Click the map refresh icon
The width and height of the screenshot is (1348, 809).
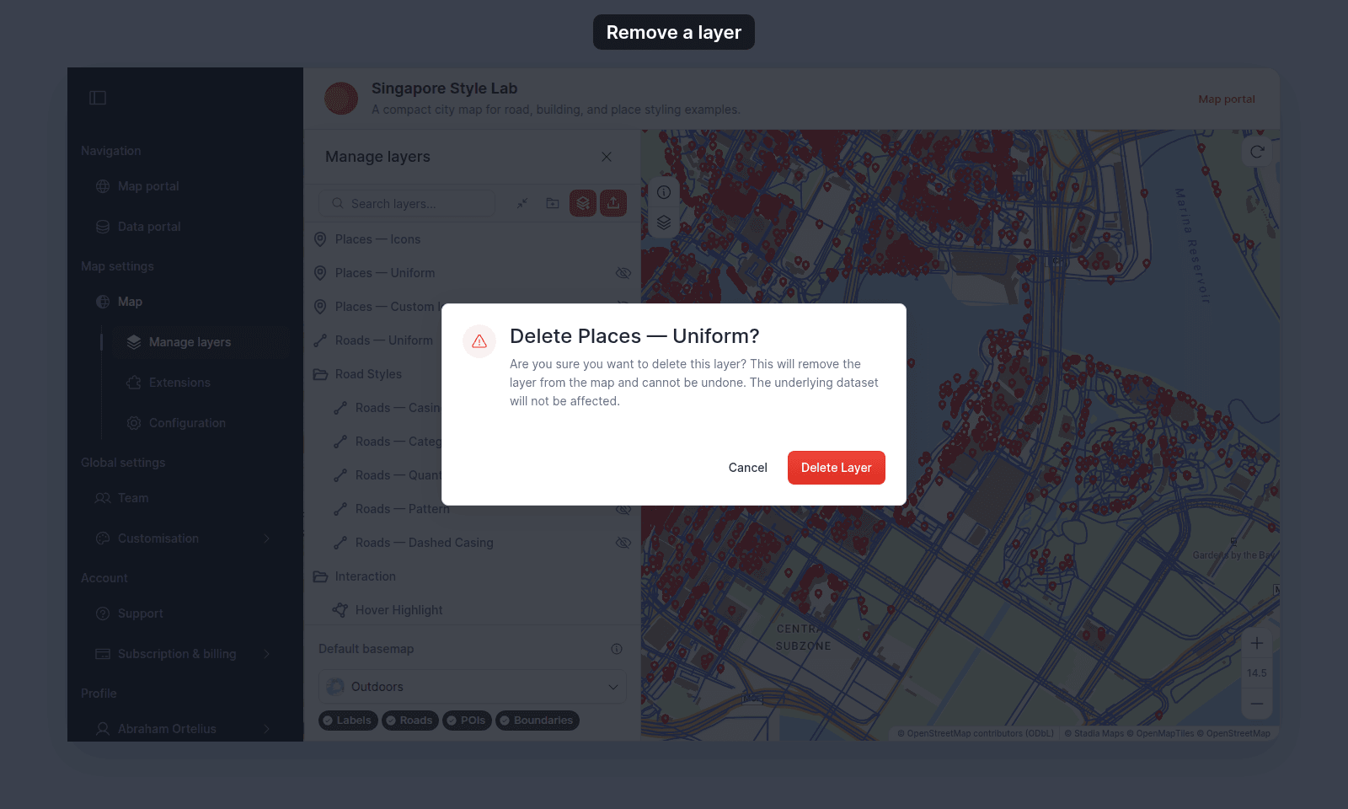[x=1257, y=152]
